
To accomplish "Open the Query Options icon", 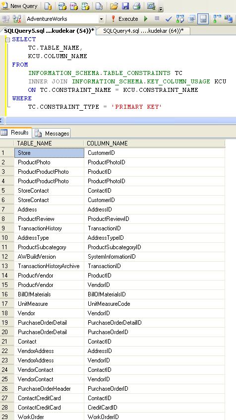I will click(191, 19).
